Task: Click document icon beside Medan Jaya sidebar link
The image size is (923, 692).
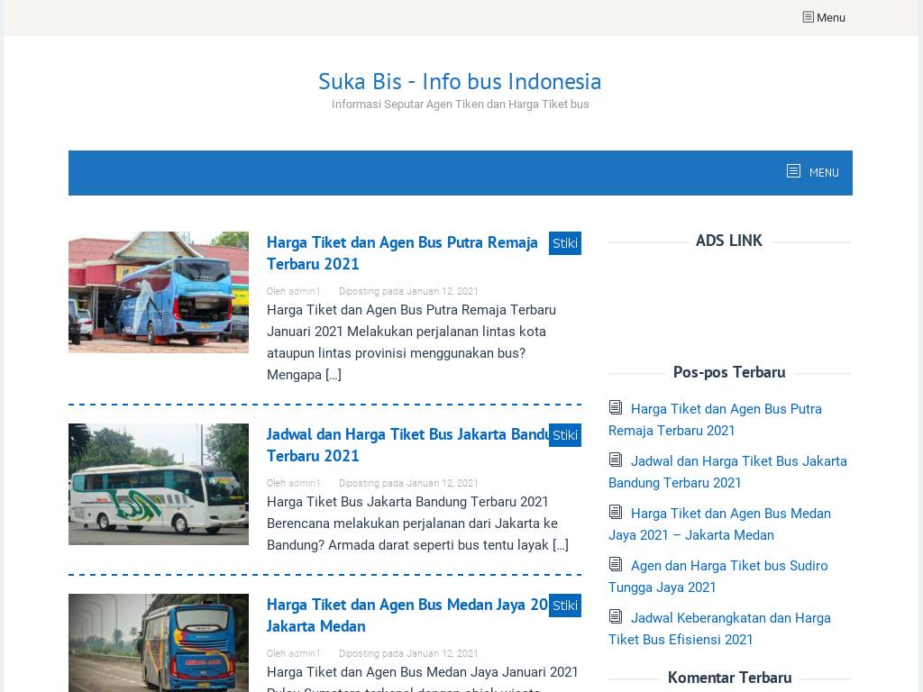Action: (616, 513)
